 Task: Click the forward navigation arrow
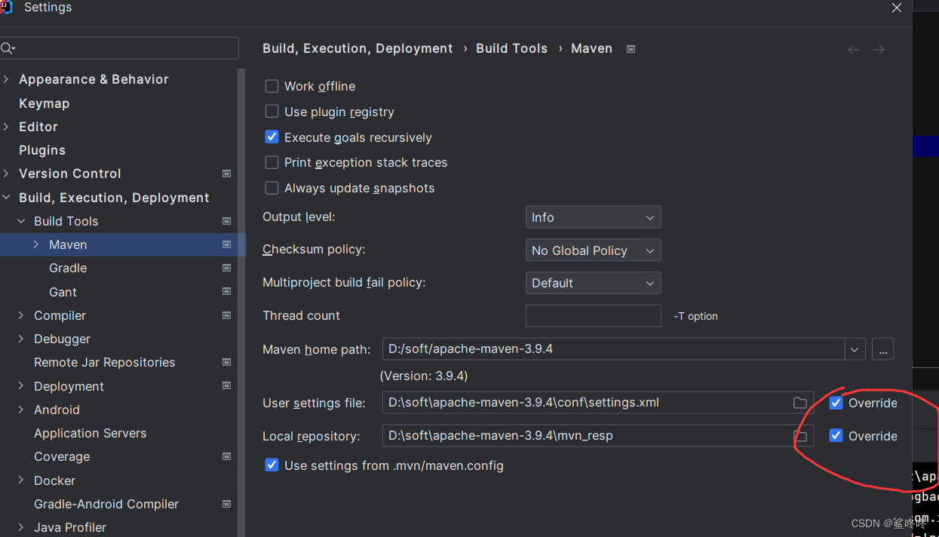[878, 49]
